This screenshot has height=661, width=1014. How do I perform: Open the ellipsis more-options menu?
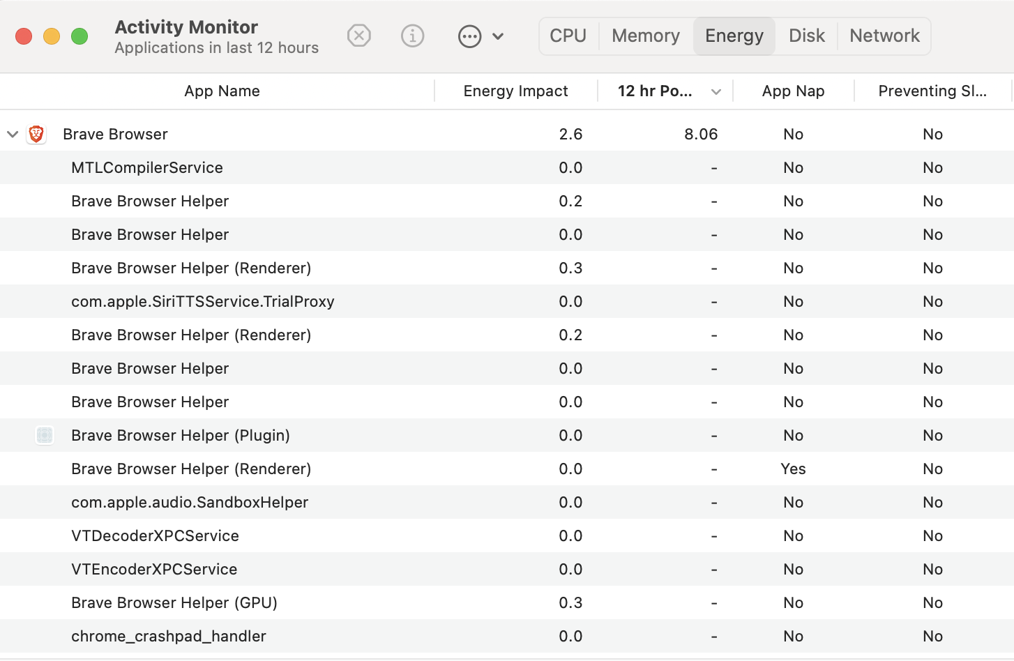(x=470, y=36)
